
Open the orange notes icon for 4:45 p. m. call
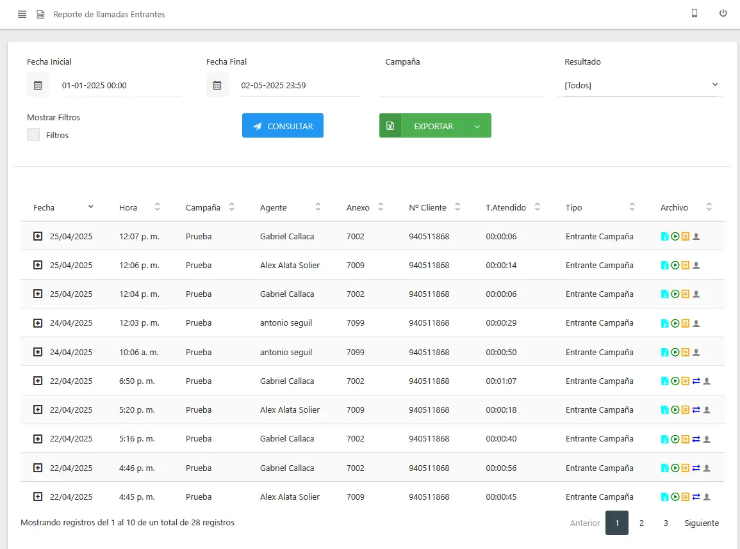686,497
